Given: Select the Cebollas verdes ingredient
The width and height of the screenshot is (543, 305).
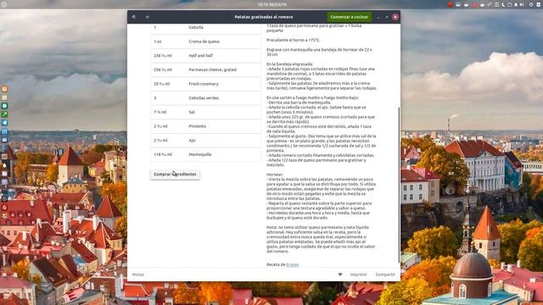Looking at the screenshot, I should pos(205,98).
